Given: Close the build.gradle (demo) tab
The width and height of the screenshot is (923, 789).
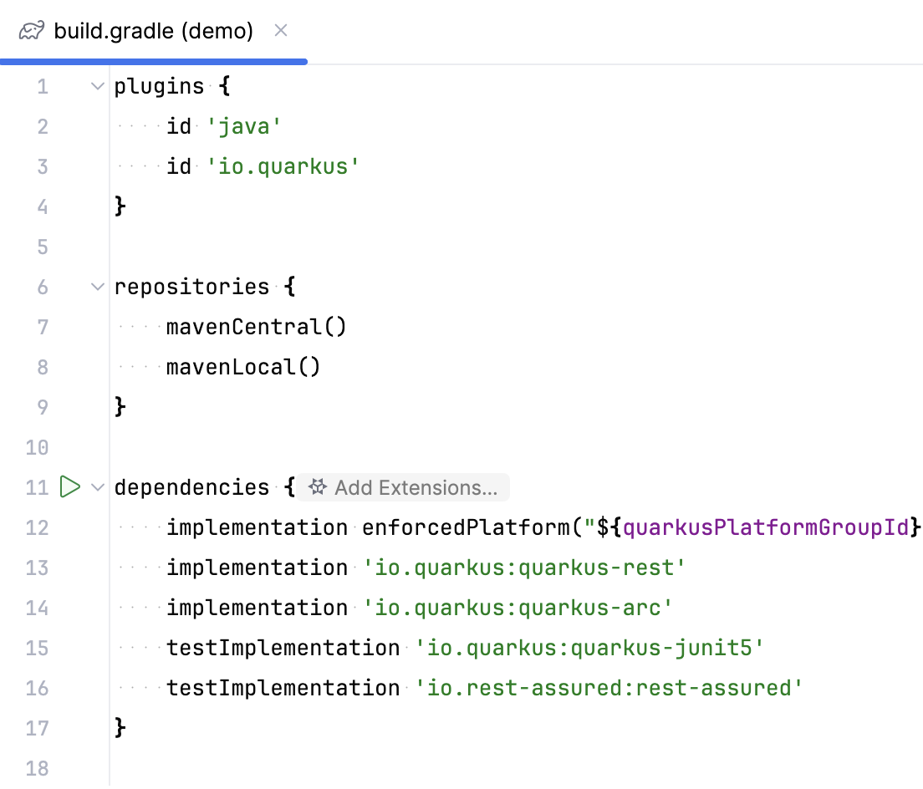Looking at the screenshot, I should coord(280,31).
